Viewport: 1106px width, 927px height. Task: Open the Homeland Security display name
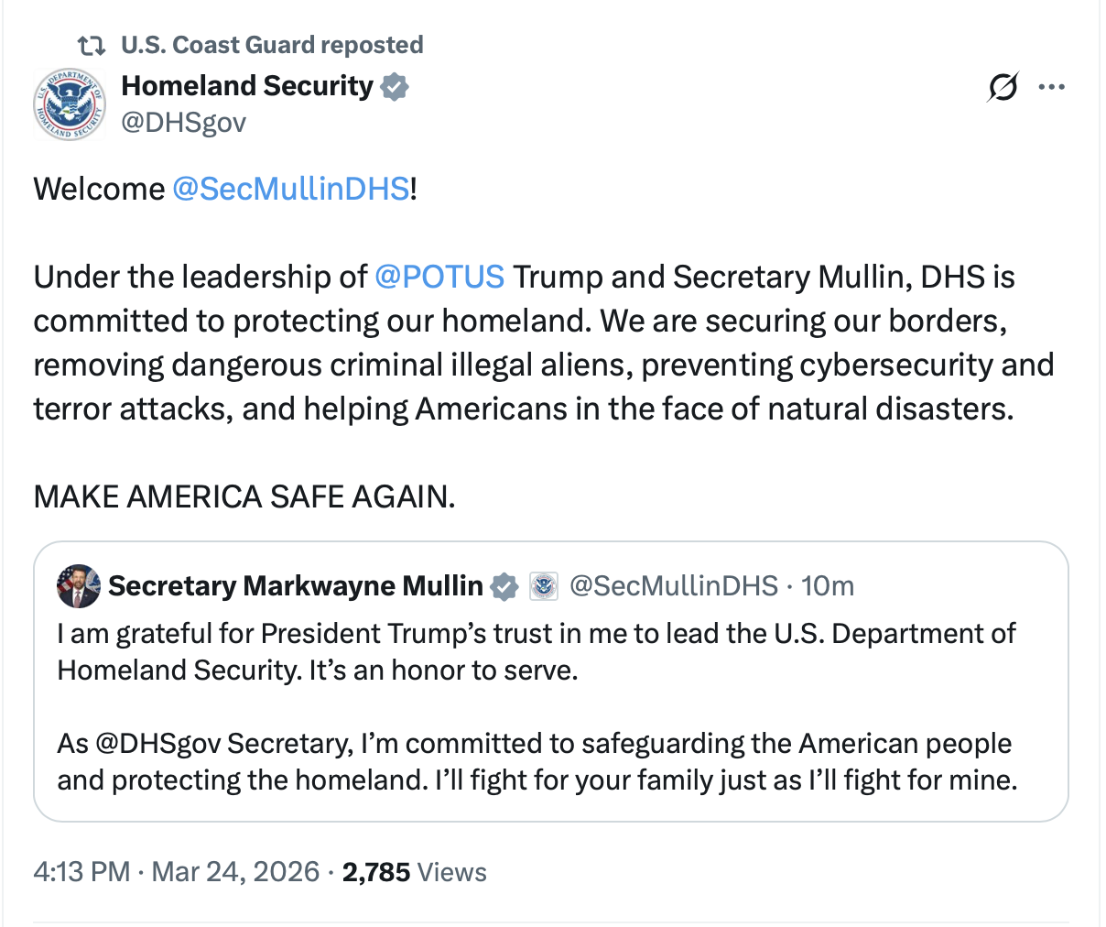pos(247,86)
